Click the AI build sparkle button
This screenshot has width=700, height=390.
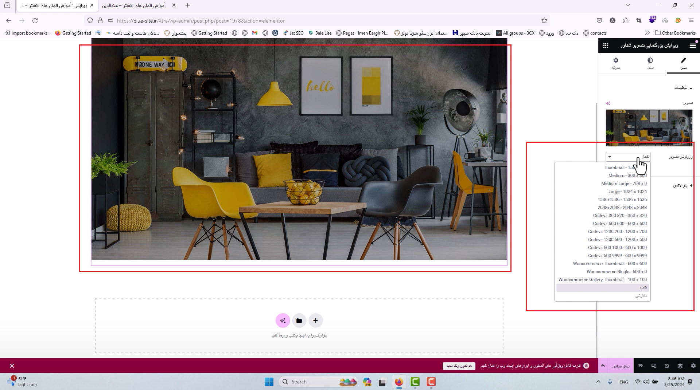click(x=283, y=321)
